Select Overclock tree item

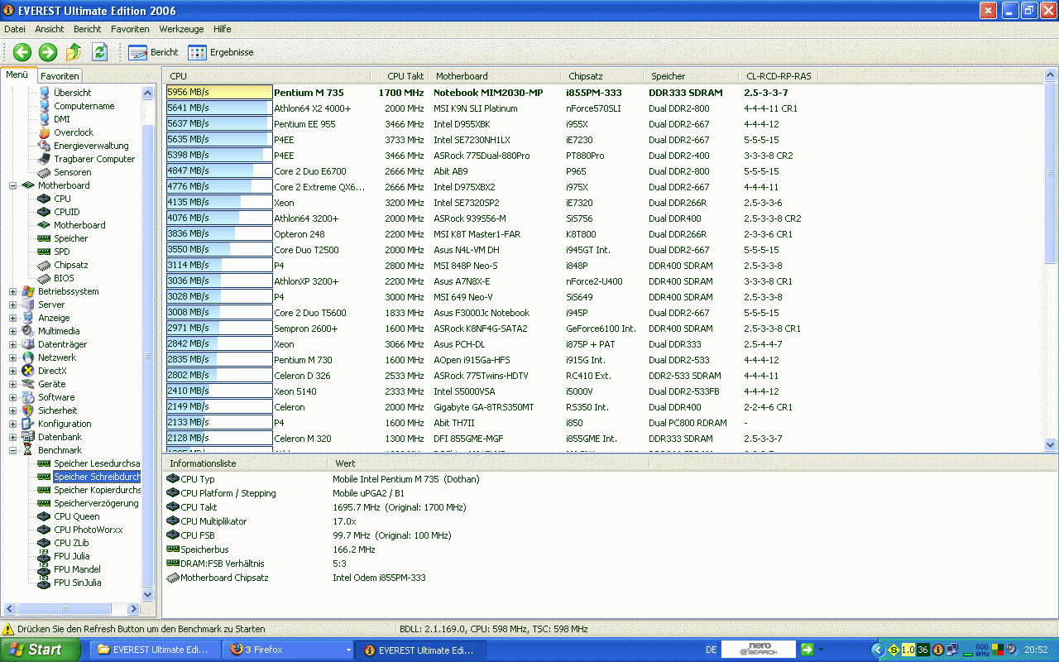(x=74, y=132)
